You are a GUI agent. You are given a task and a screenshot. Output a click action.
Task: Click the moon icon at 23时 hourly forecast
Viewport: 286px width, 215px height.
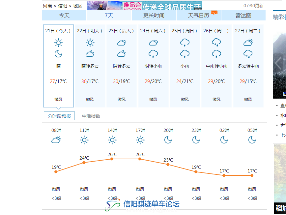tap(196, 140)
